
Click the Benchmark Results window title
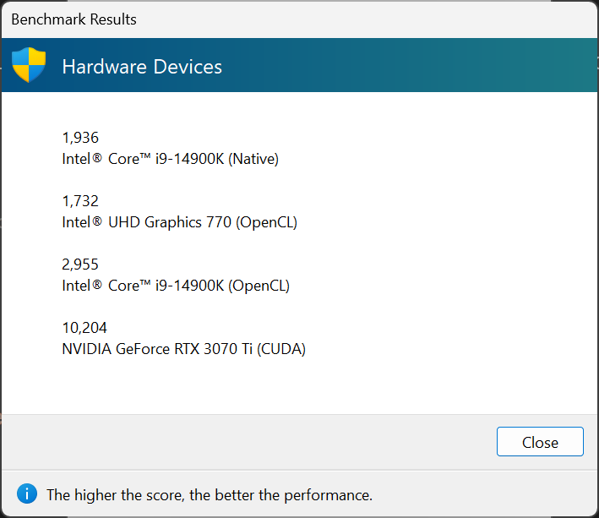[74, 19]
